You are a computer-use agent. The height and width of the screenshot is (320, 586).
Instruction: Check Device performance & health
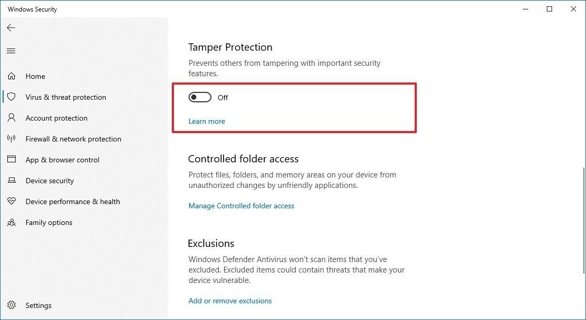click(72, 202)
